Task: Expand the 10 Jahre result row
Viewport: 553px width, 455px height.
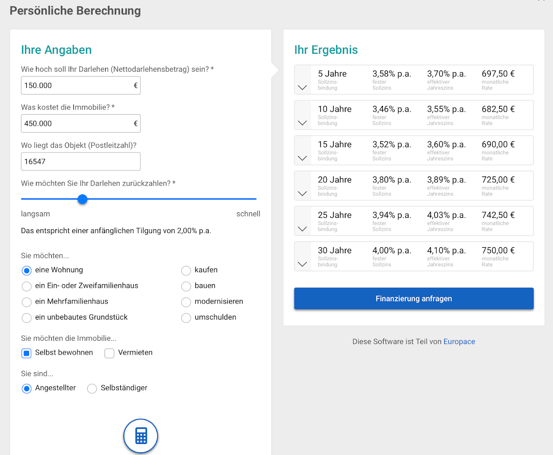Action: click(x=302, y=122)
